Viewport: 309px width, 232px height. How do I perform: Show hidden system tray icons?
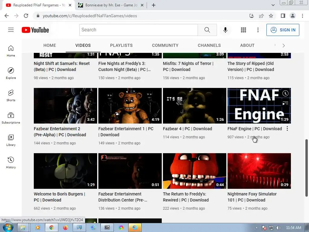coord(256,228)
